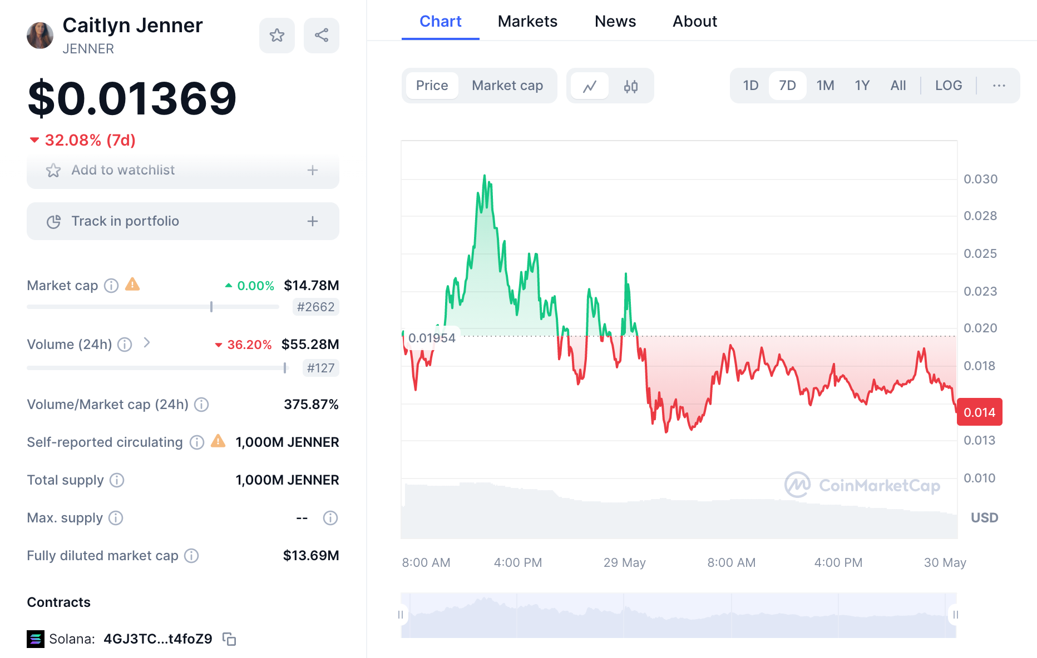
Task: Select the LOG scale option
Action: 948,86
